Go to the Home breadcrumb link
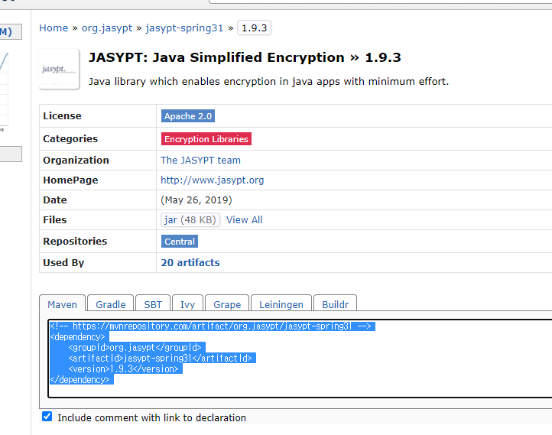The width and height of the screenshot is (552, 435). (x=54, y=28)
